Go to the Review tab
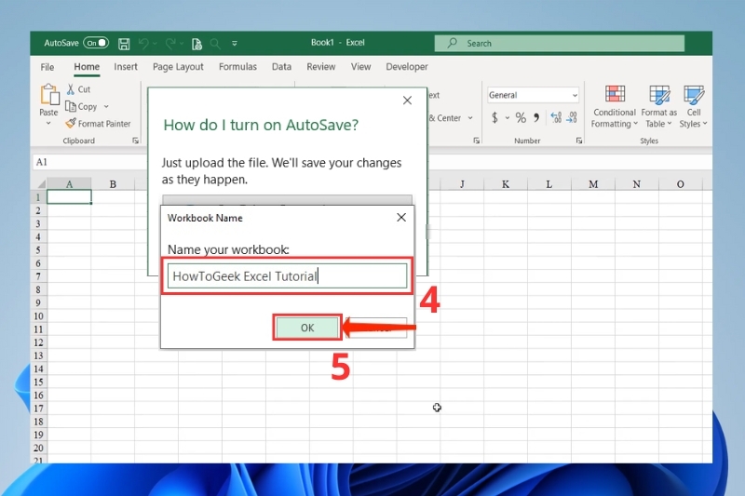The height and width of the screenshot is (496, 745). coord(320,67)
